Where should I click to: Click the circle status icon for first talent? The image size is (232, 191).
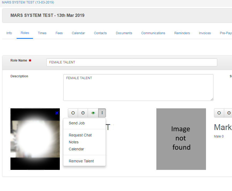[x=73, y=113]
